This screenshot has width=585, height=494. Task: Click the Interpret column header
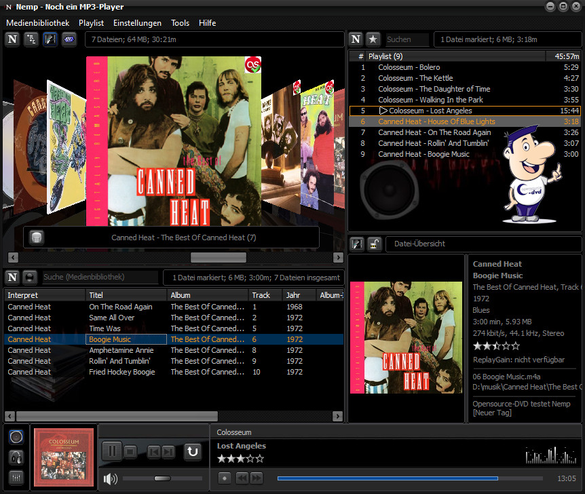pos(44,295)
